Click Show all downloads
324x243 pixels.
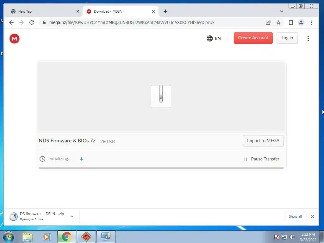point(295,216)
